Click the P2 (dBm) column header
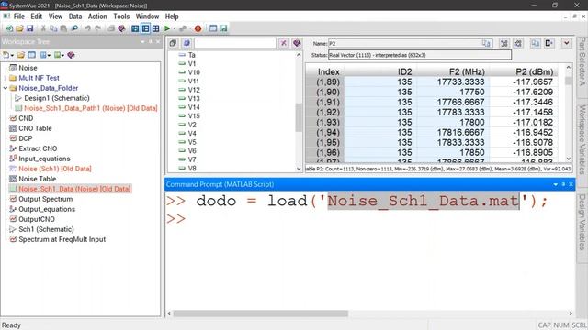This screenshot has width=588, height=330. [535, 71]
